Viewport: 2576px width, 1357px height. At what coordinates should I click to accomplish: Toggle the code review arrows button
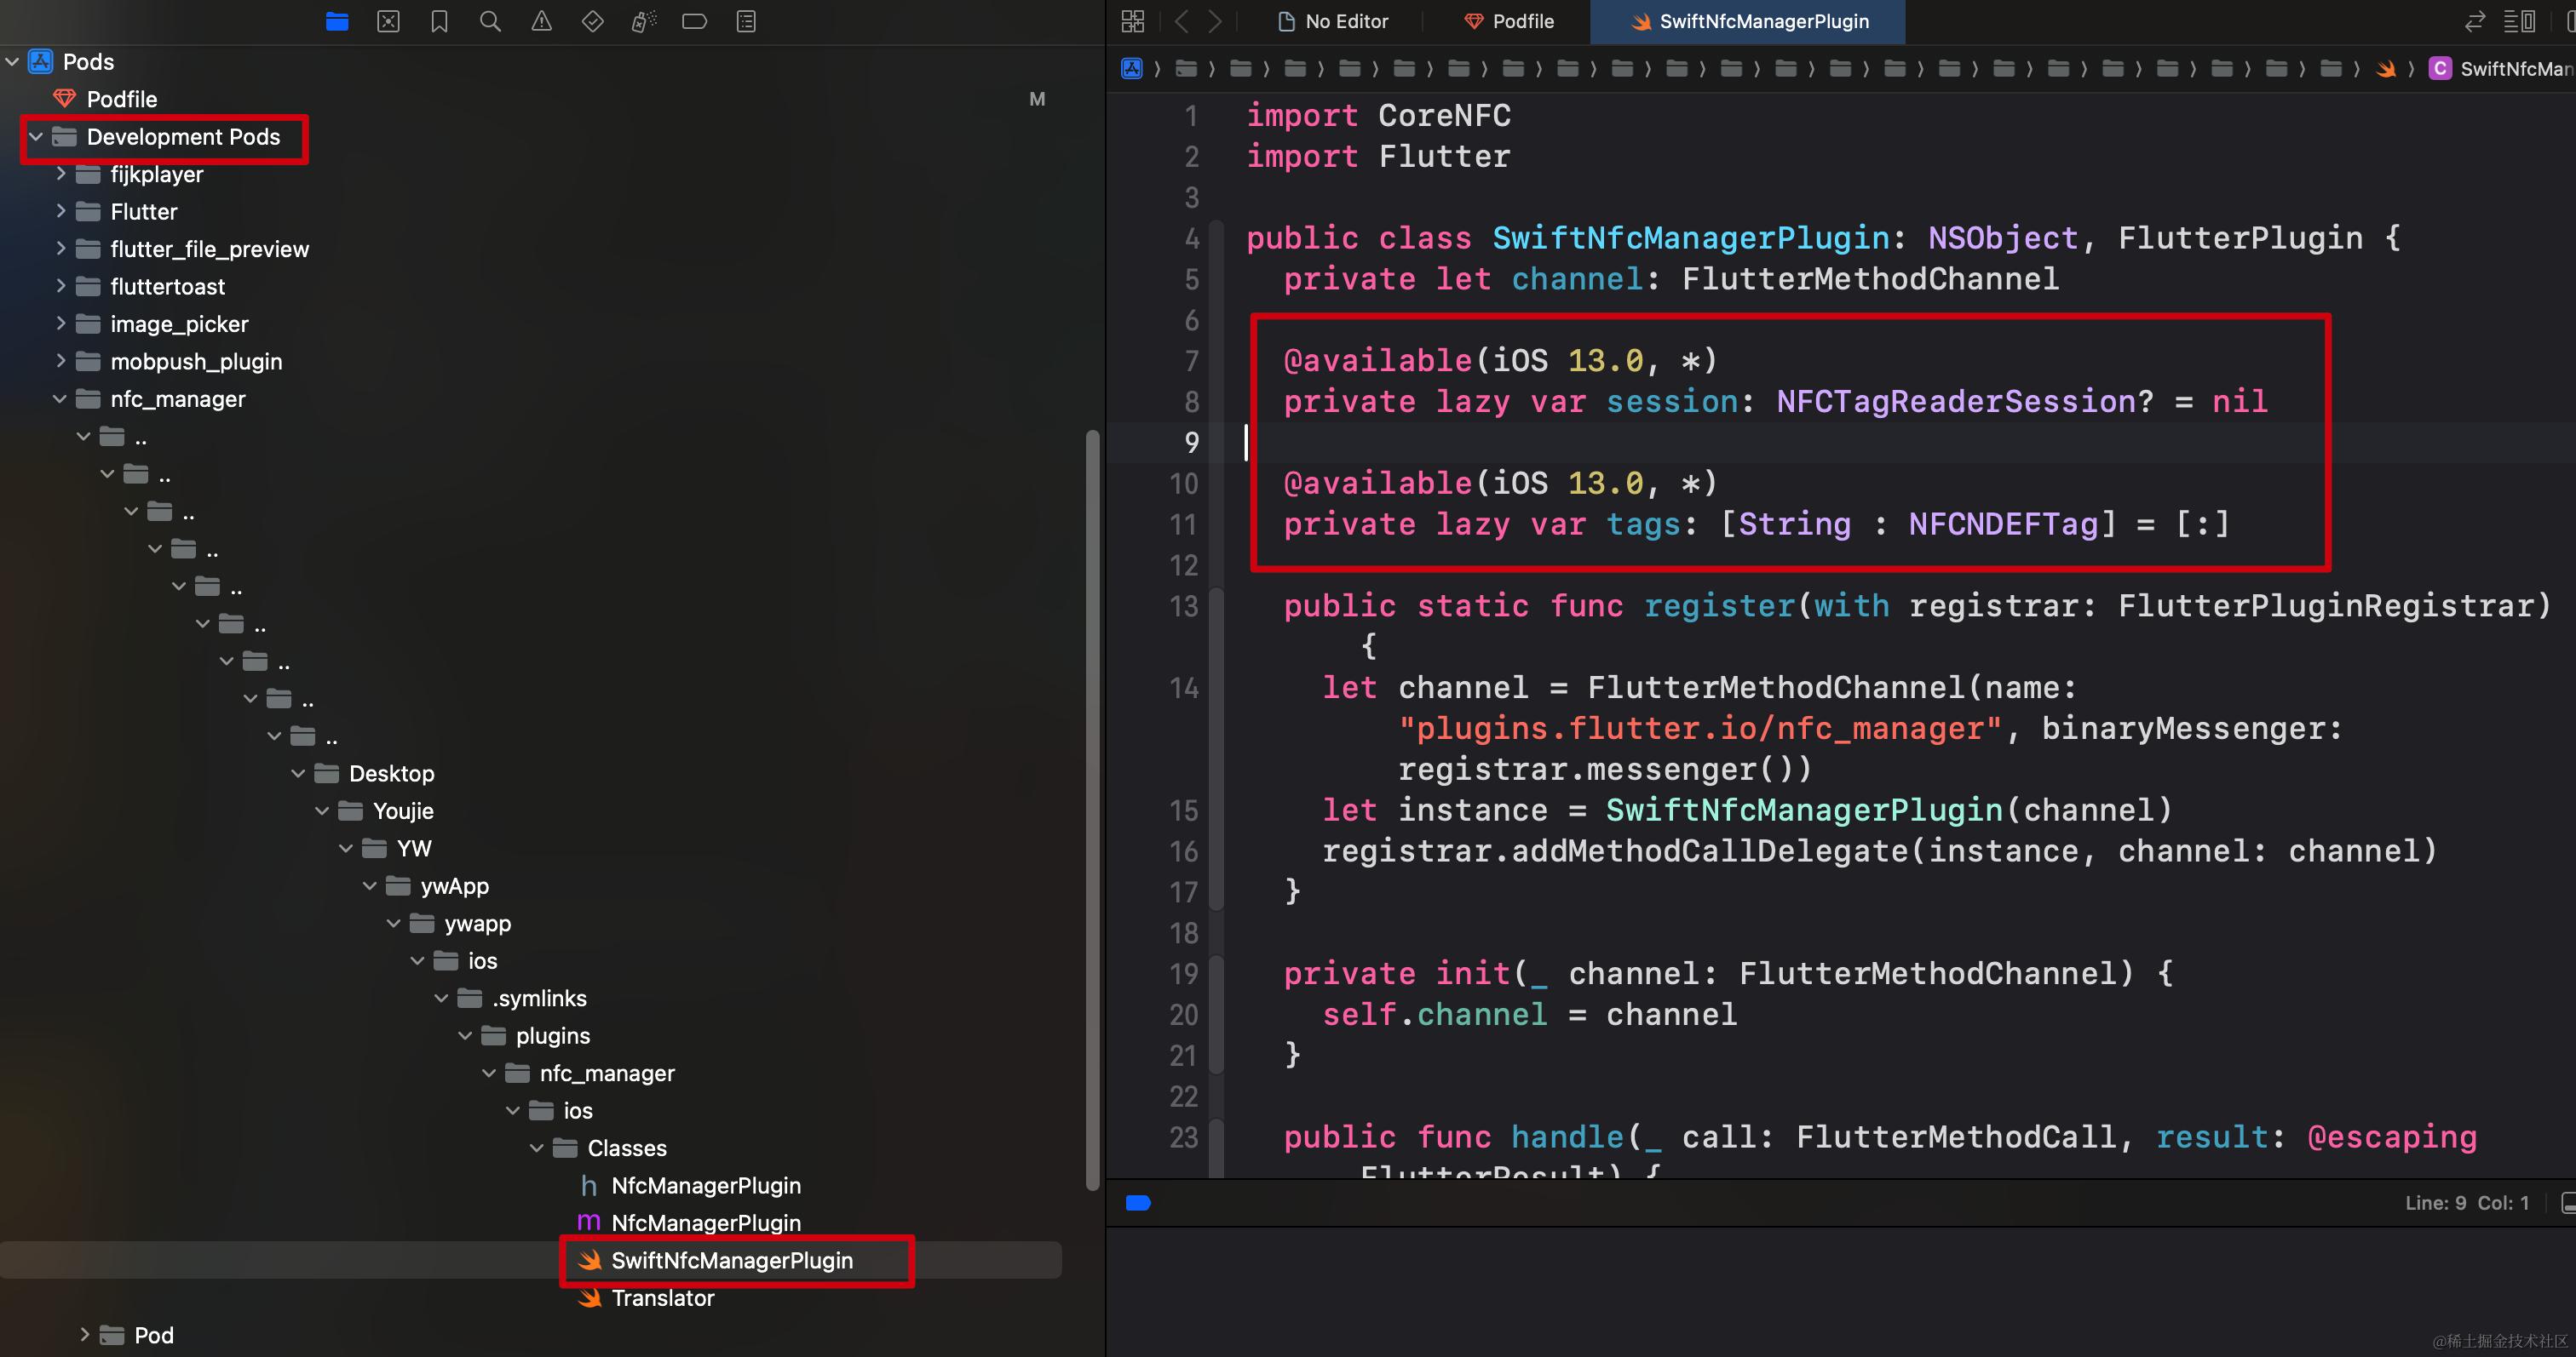click(x=2475, y=21)
